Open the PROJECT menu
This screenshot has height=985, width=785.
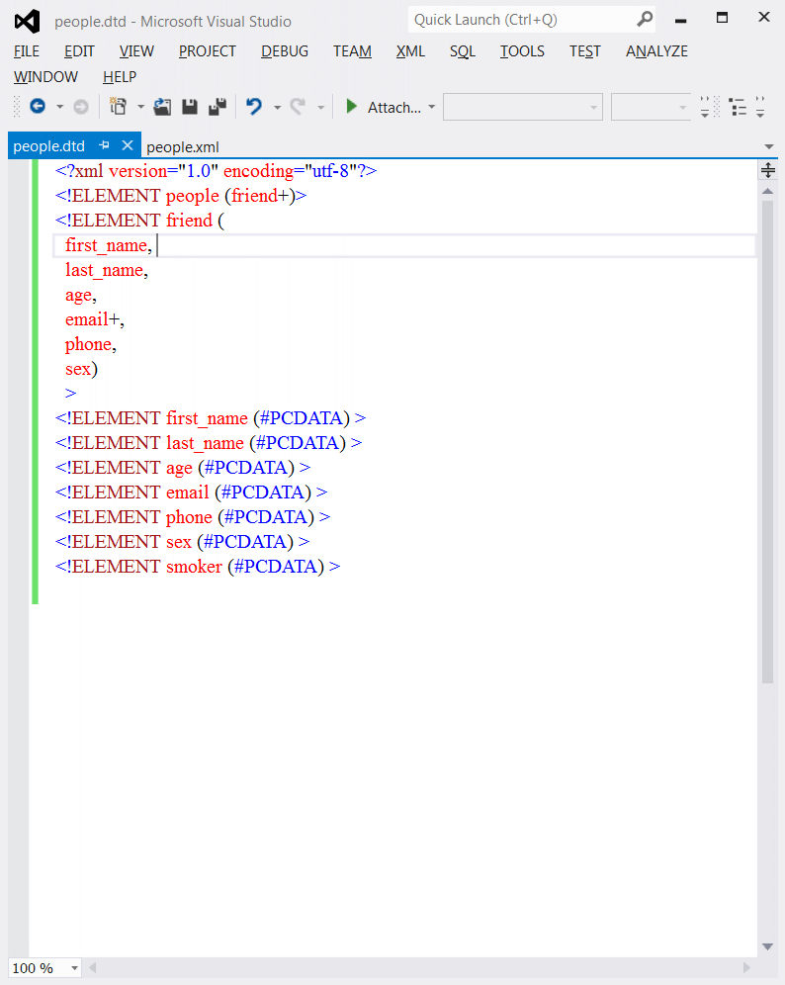(208, 51)
